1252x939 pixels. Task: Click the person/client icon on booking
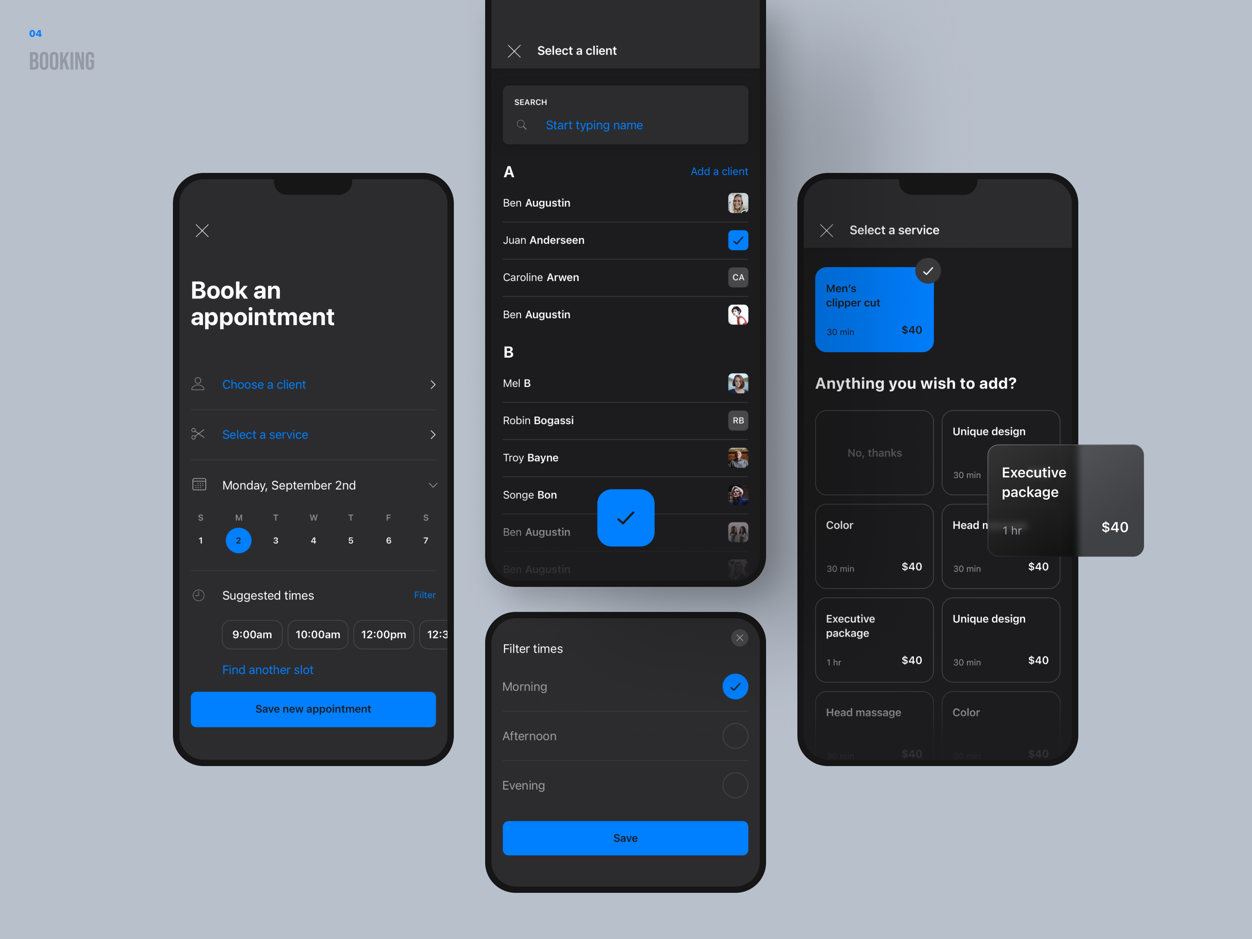(198, 384)
